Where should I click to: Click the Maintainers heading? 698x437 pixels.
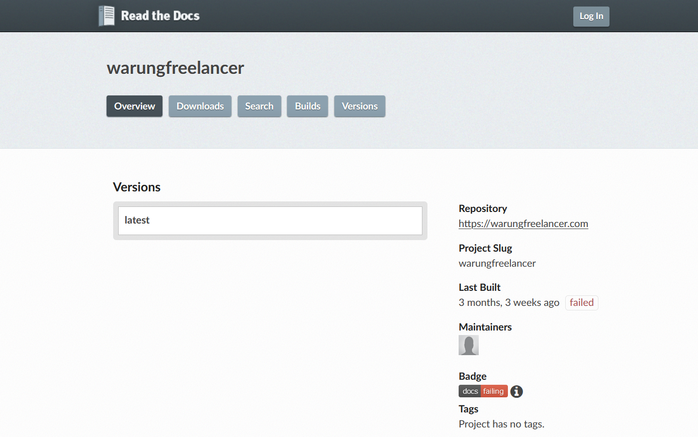pos(485,327)
